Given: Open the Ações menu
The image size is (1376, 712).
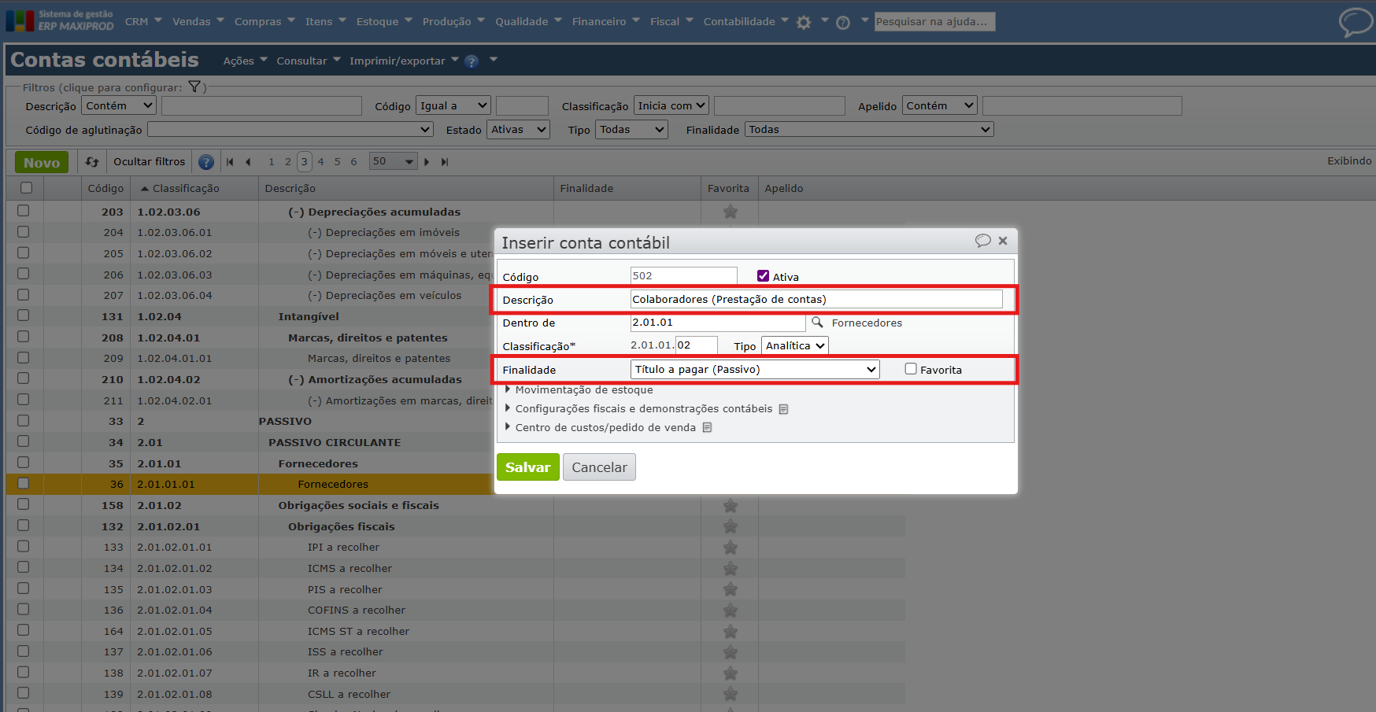Looking at the screenshot, I should 245,61.
